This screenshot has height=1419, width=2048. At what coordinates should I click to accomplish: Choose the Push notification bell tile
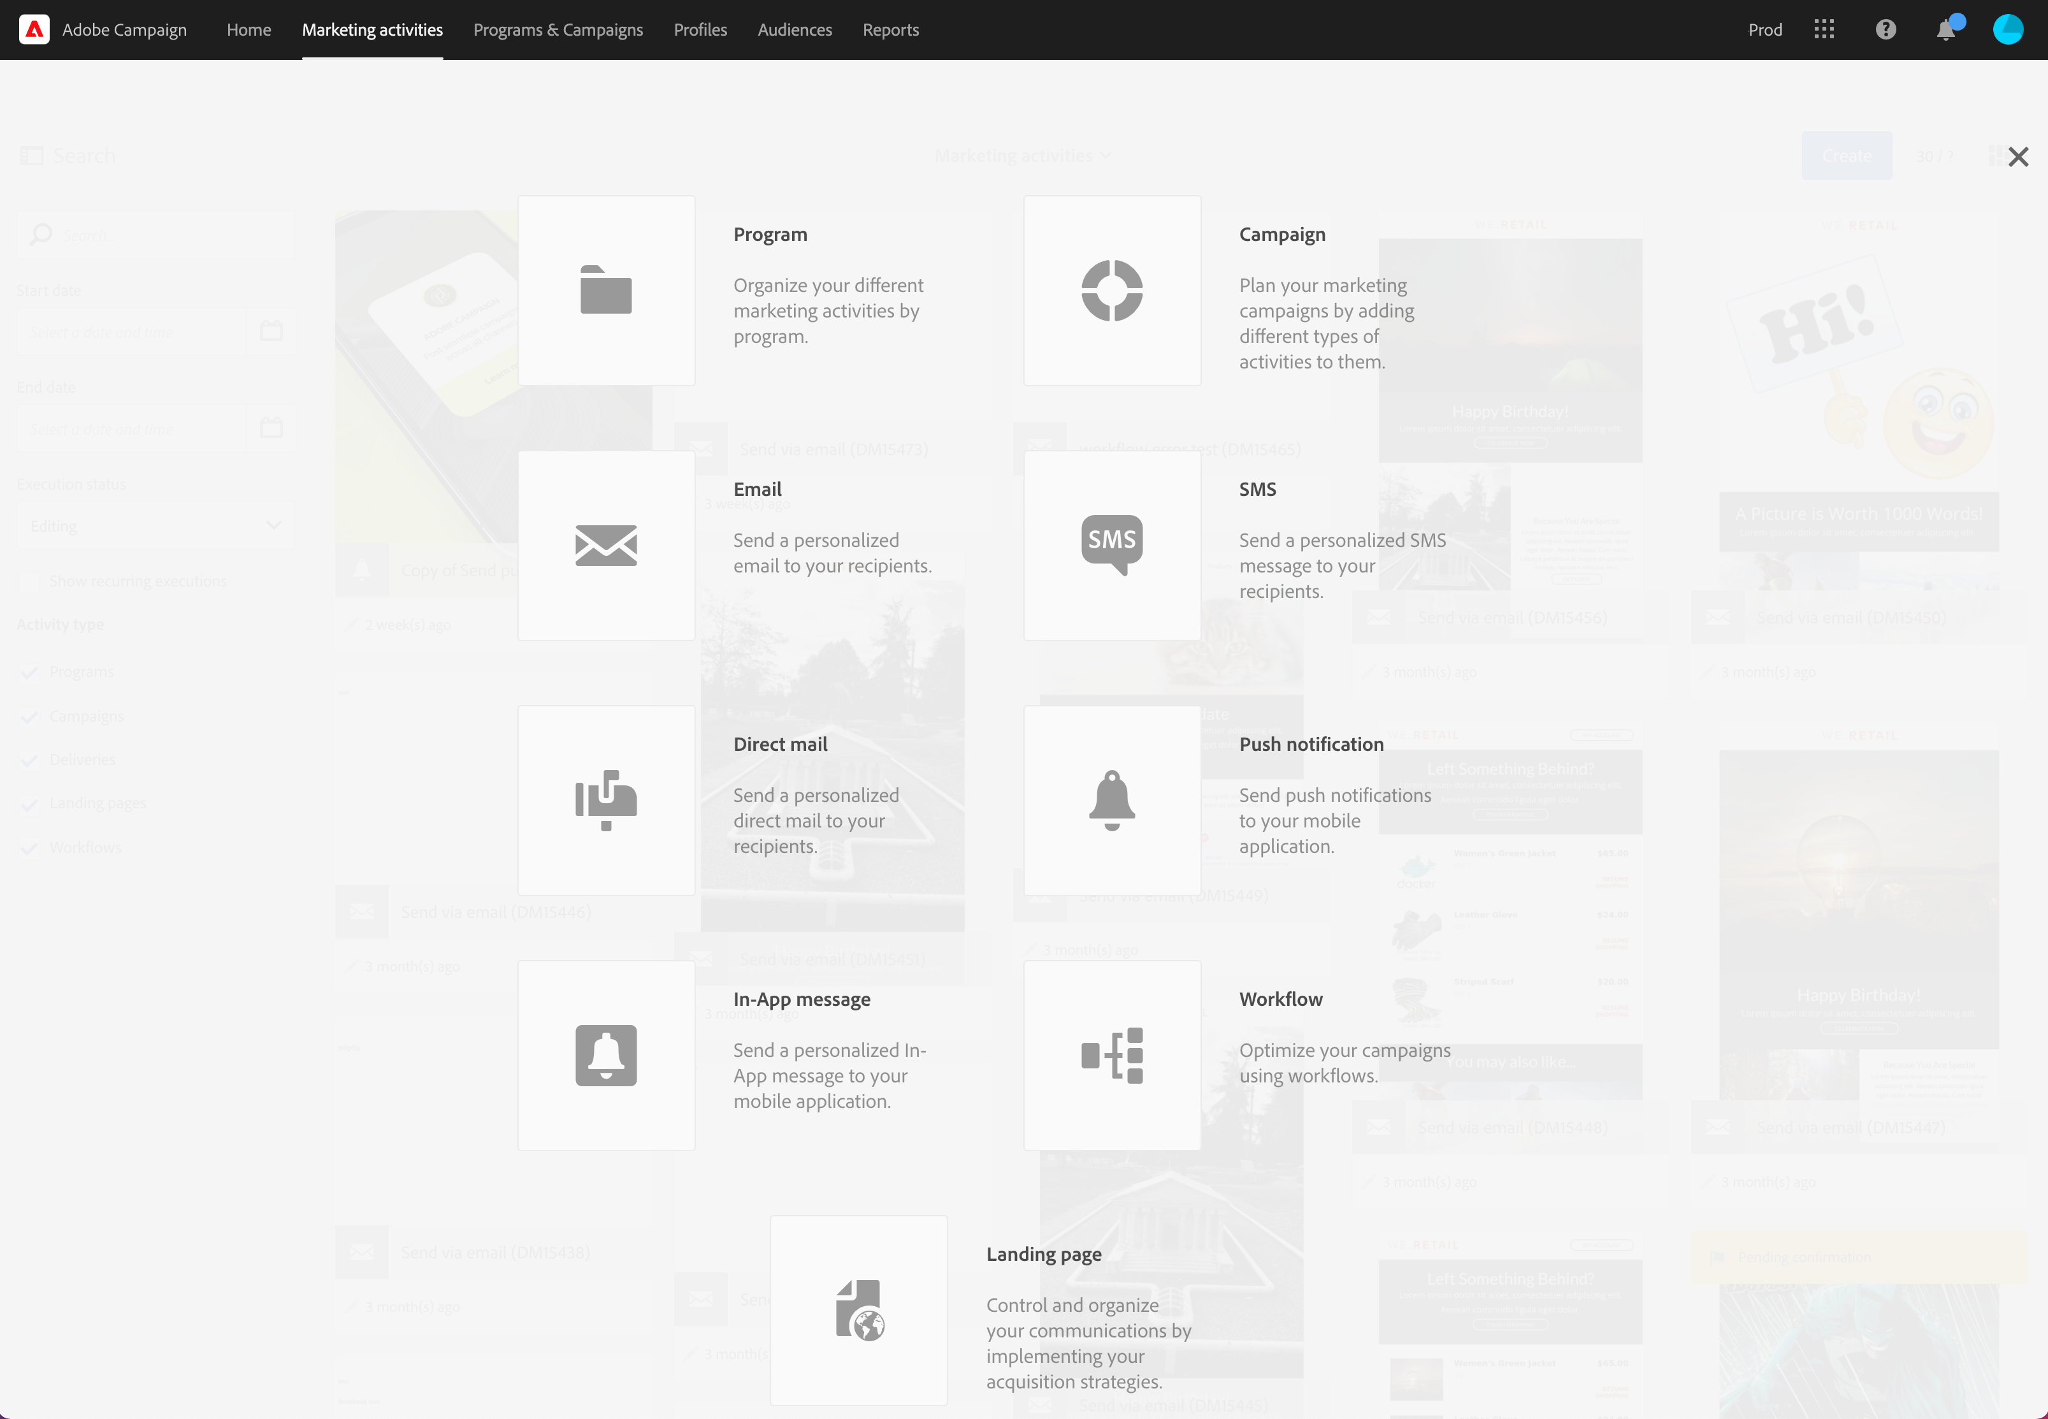1111,800
